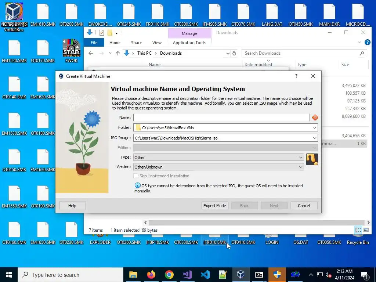Viewport: 376px width, 282px height.
Task: Click This PC in the address breadcrumb
Action: (x=144, y=53)
